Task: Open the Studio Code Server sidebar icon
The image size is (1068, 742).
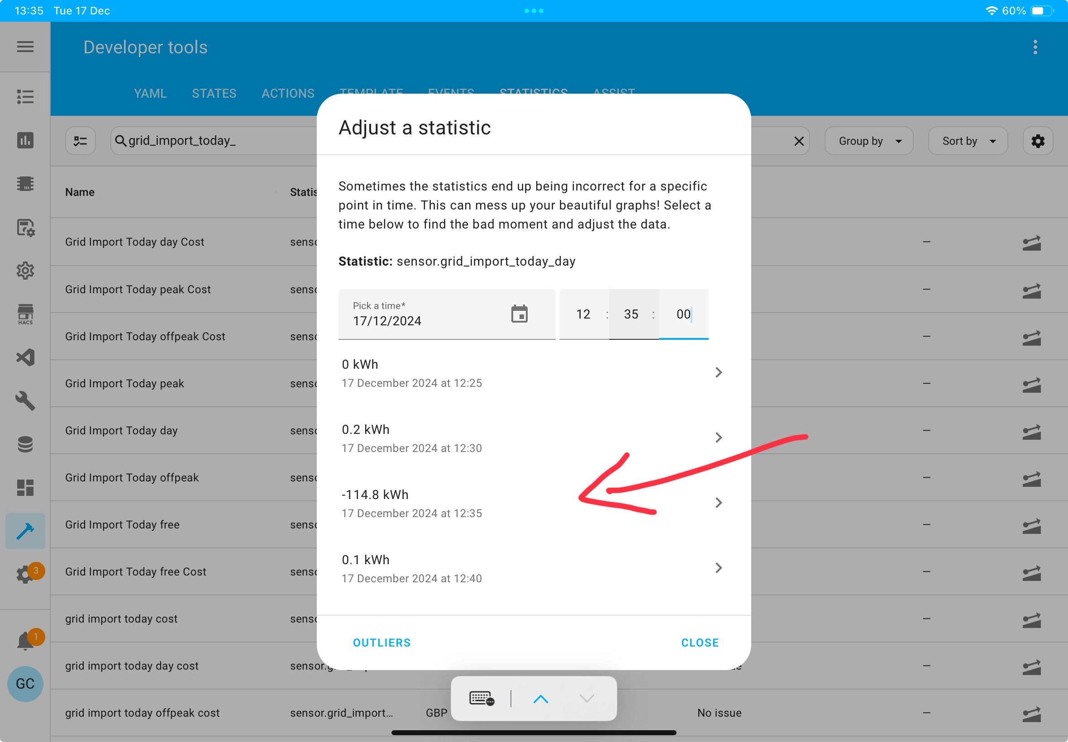Action: coord(25,357)
